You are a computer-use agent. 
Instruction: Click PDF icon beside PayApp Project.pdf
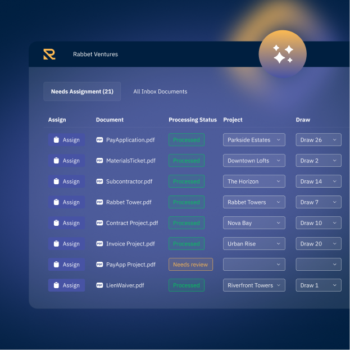click(x=99, y=264)
